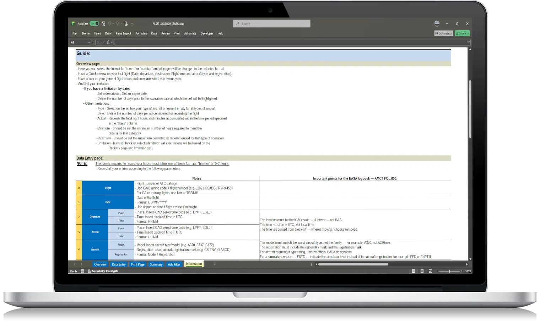Open the Help ribbon tab
The image size is (540, 327).
point(220,33)
